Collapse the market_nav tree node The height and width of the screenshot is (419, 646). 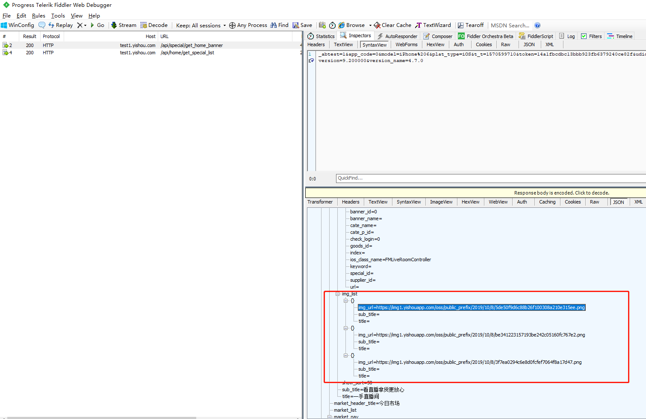[x=330, y=416]
